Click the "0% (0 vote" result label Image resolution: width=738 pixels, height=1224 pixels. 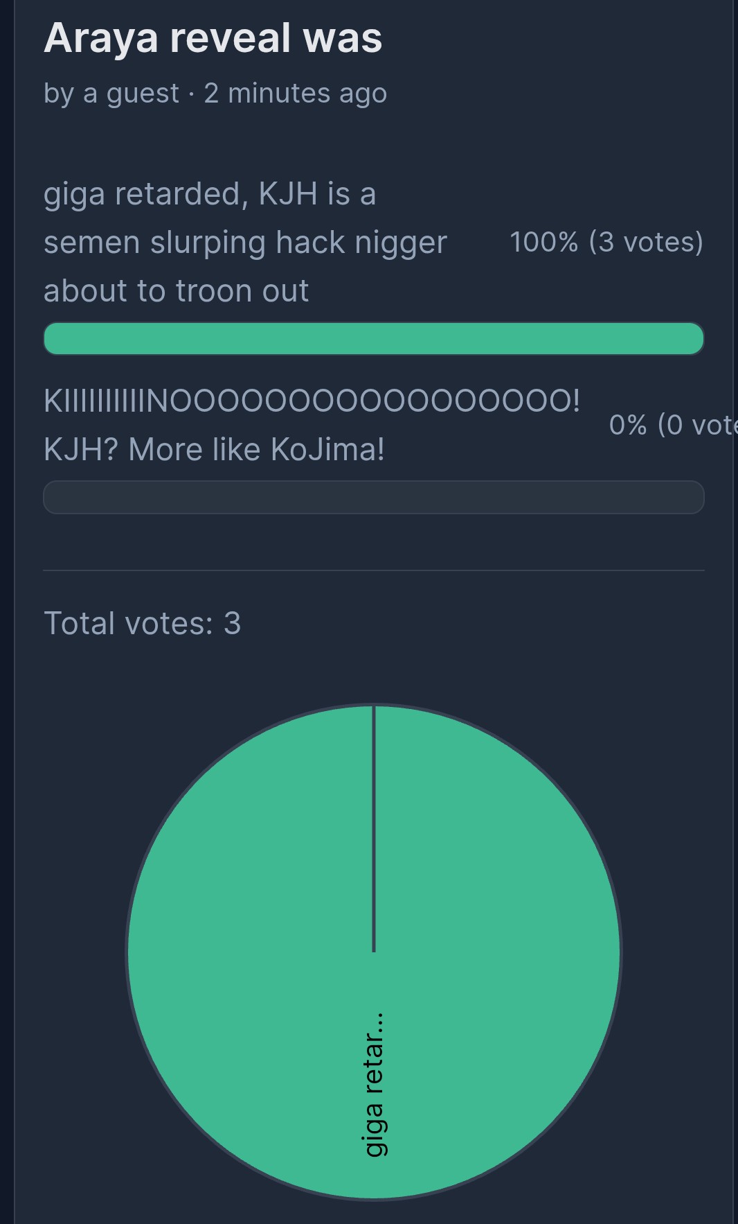pos(673,425)
